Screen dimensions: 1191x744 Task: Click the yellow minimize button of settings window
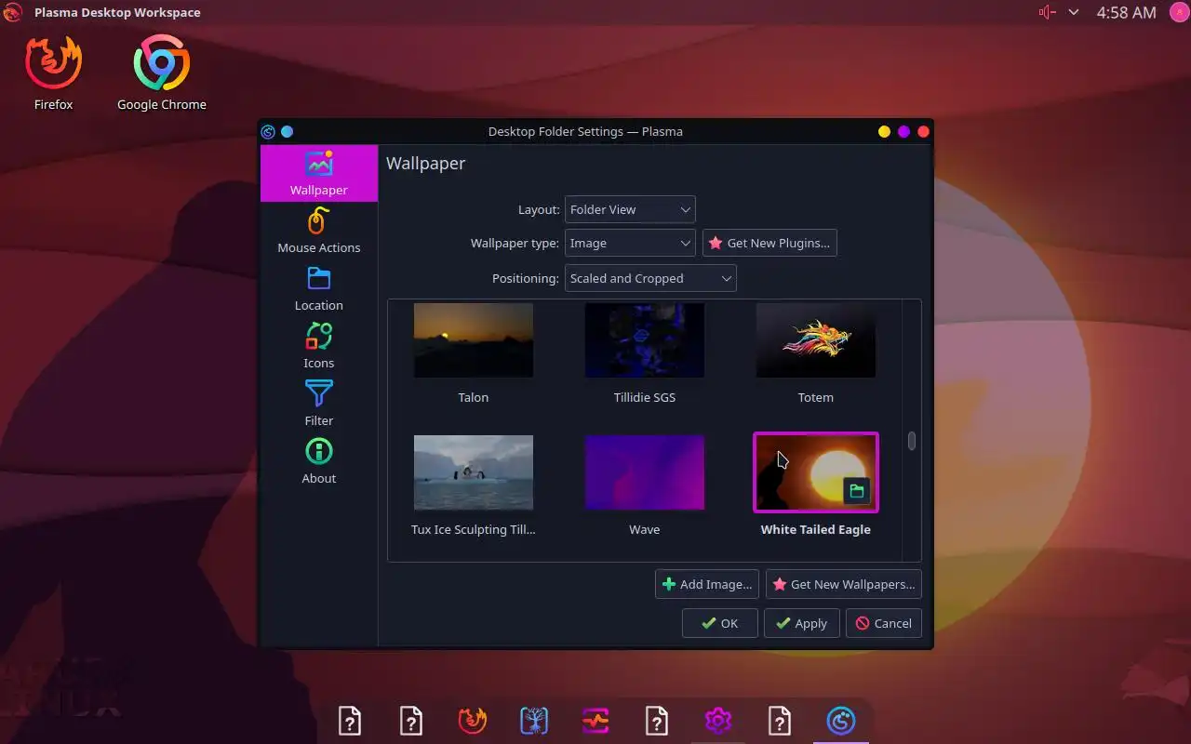click(x=884, y=132)
